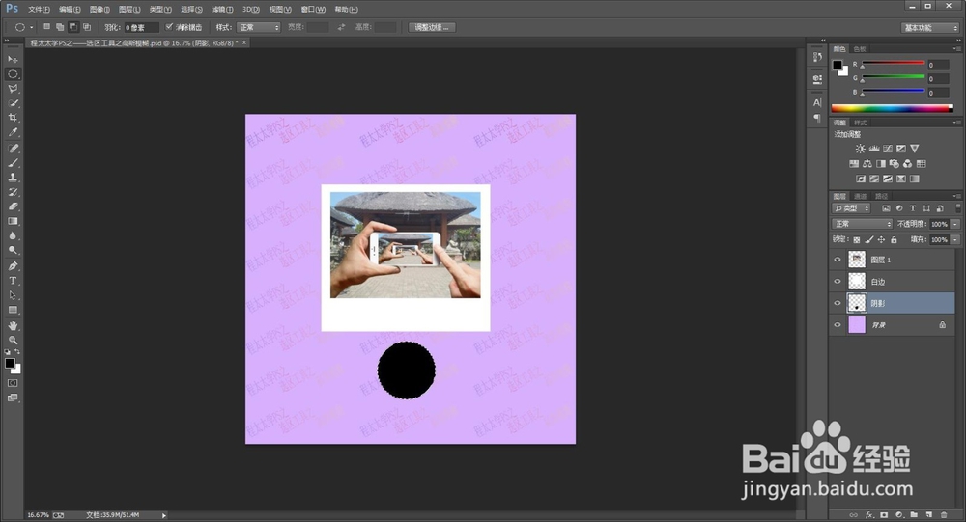Select the Path Selection tool

pos(13,295)
